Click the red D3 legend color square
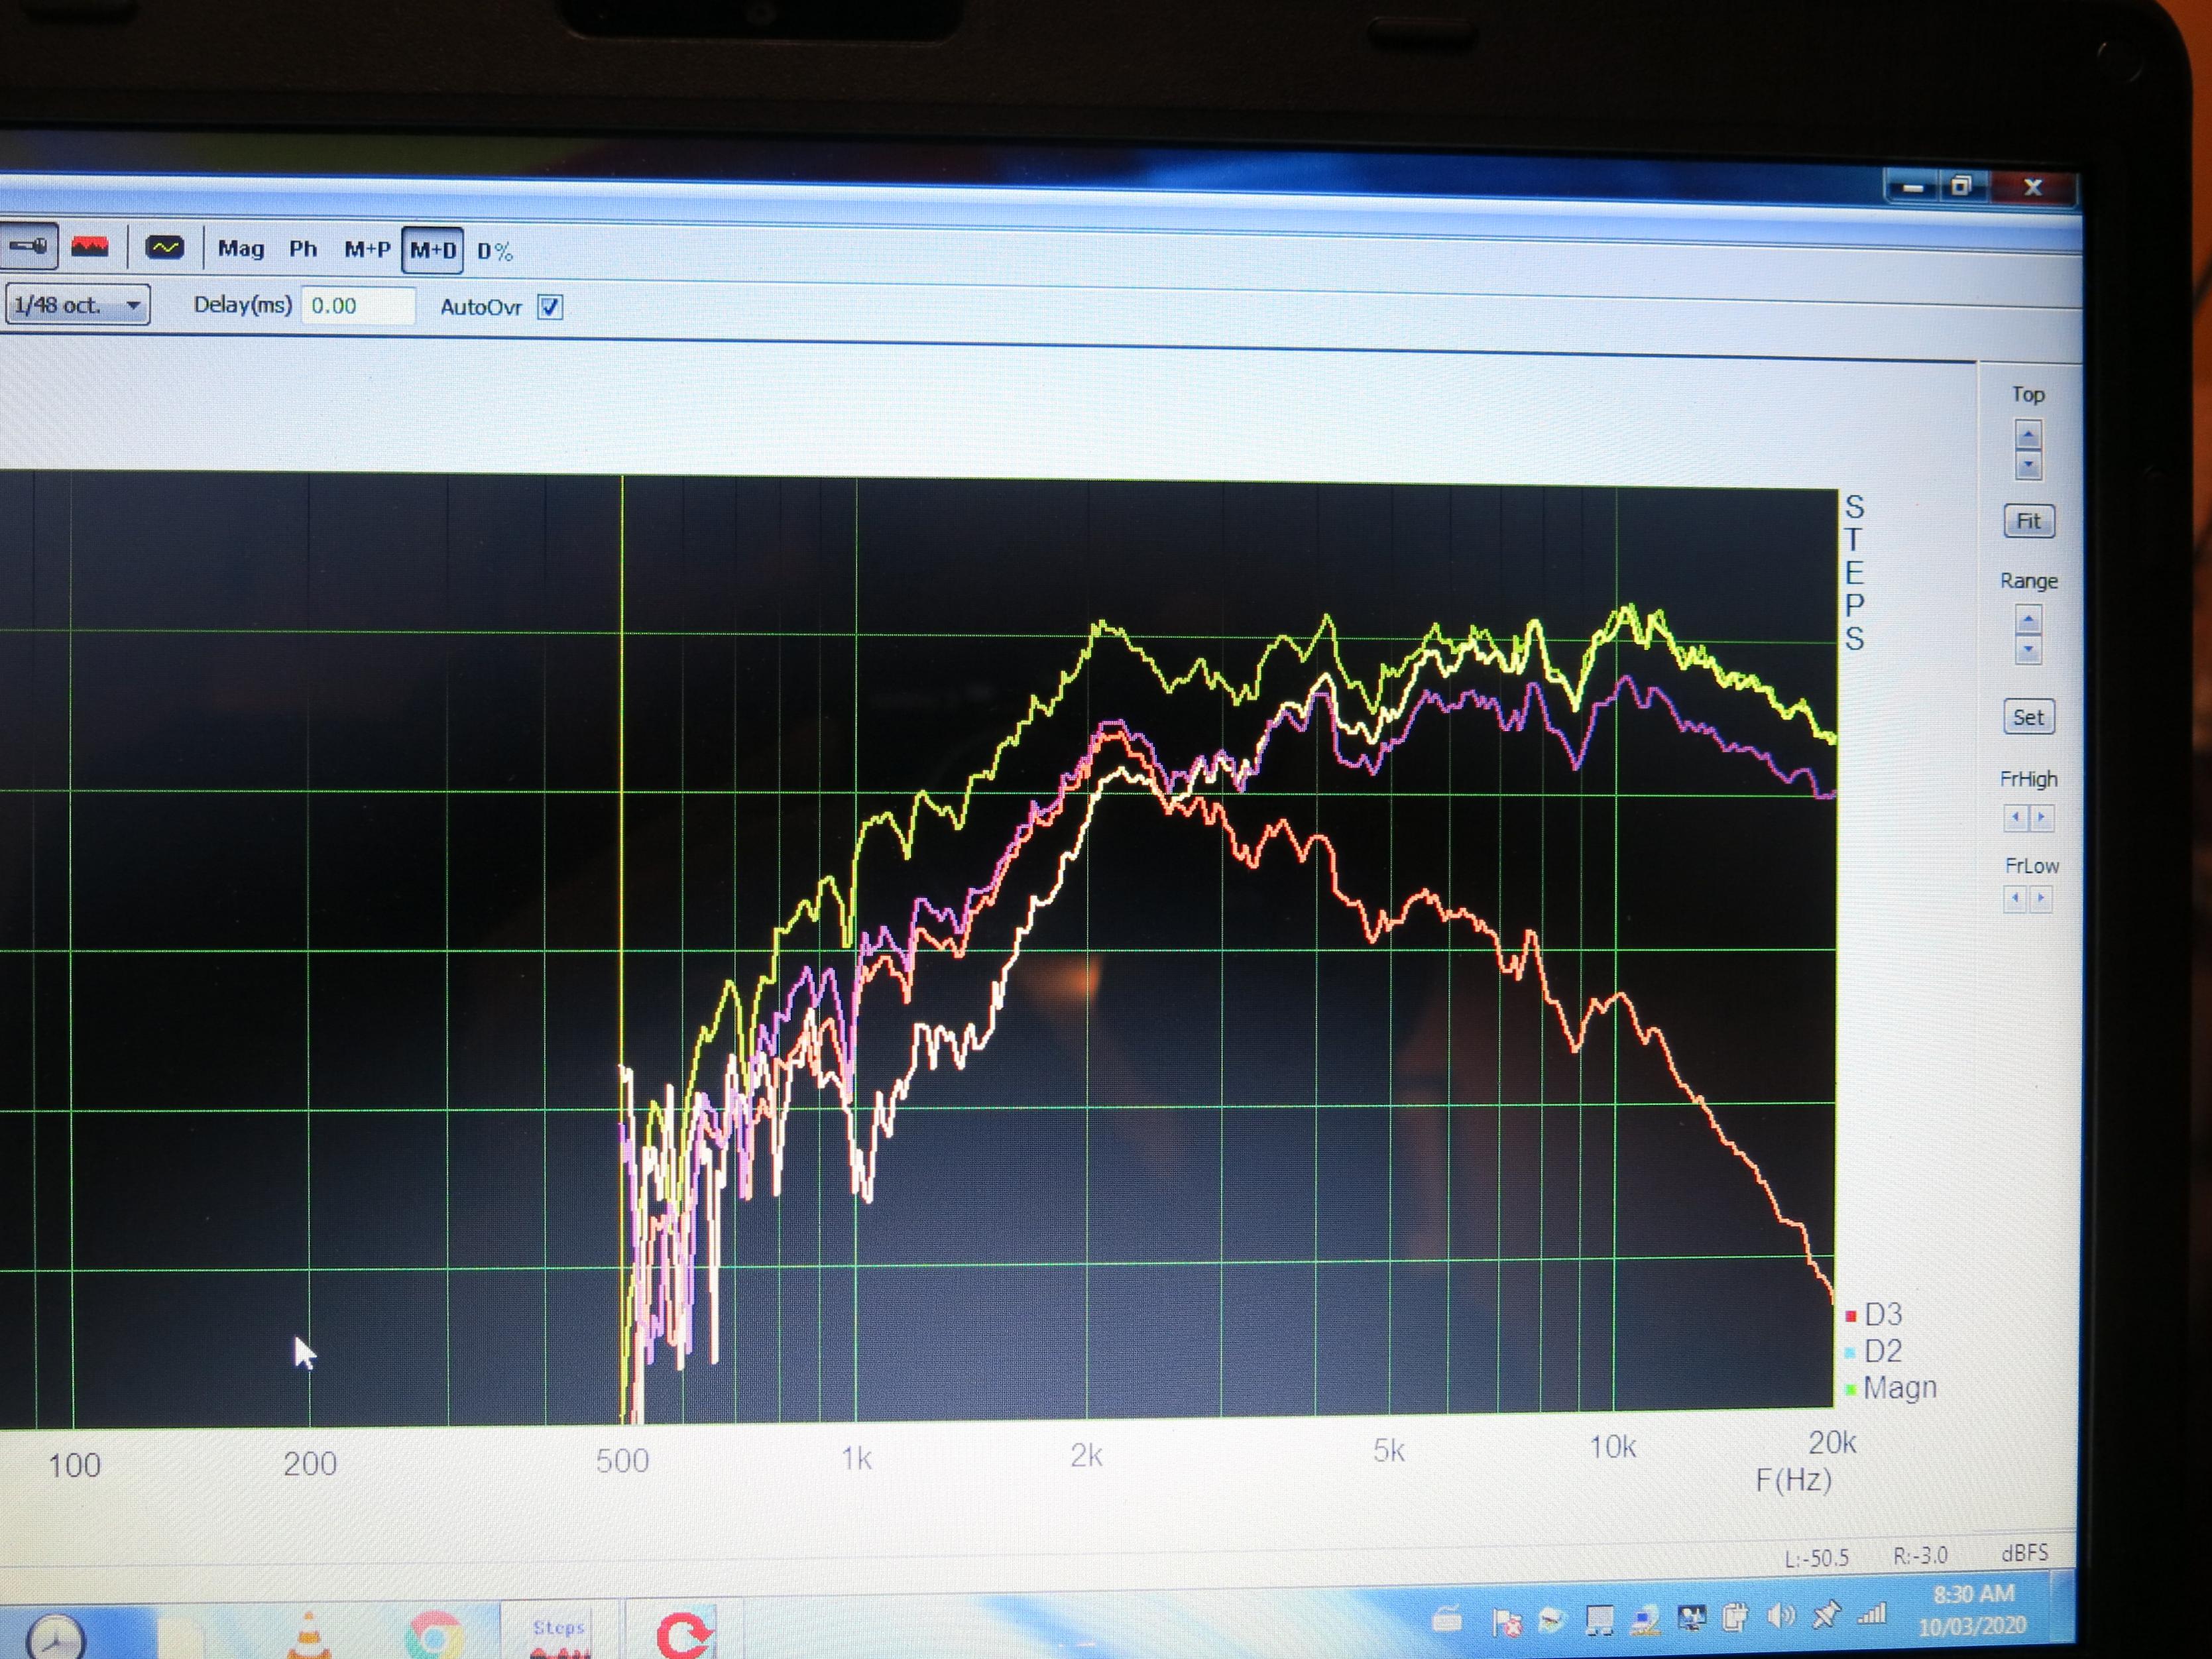2212x1659 pixels. (1851, 1317)
